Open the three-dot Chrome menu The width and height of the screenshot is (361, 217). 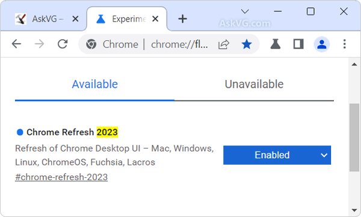point(344,44)
